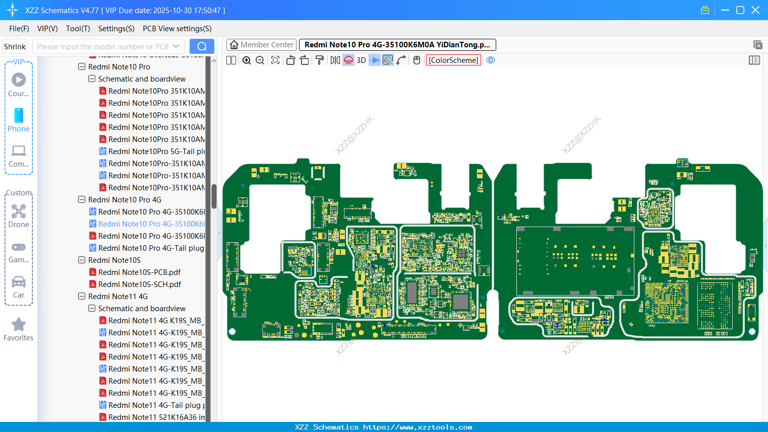Viewport: 768px width, 432px height.
Task: Open the ColorScheme picker
Action: pyautogui.click(x=453, y=60)
